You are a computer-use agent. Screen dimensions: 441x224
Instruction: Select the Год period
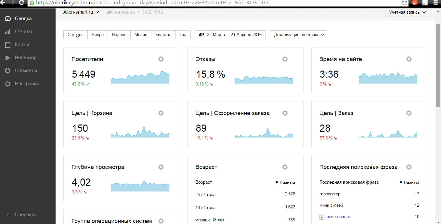[x=183, y=35]
